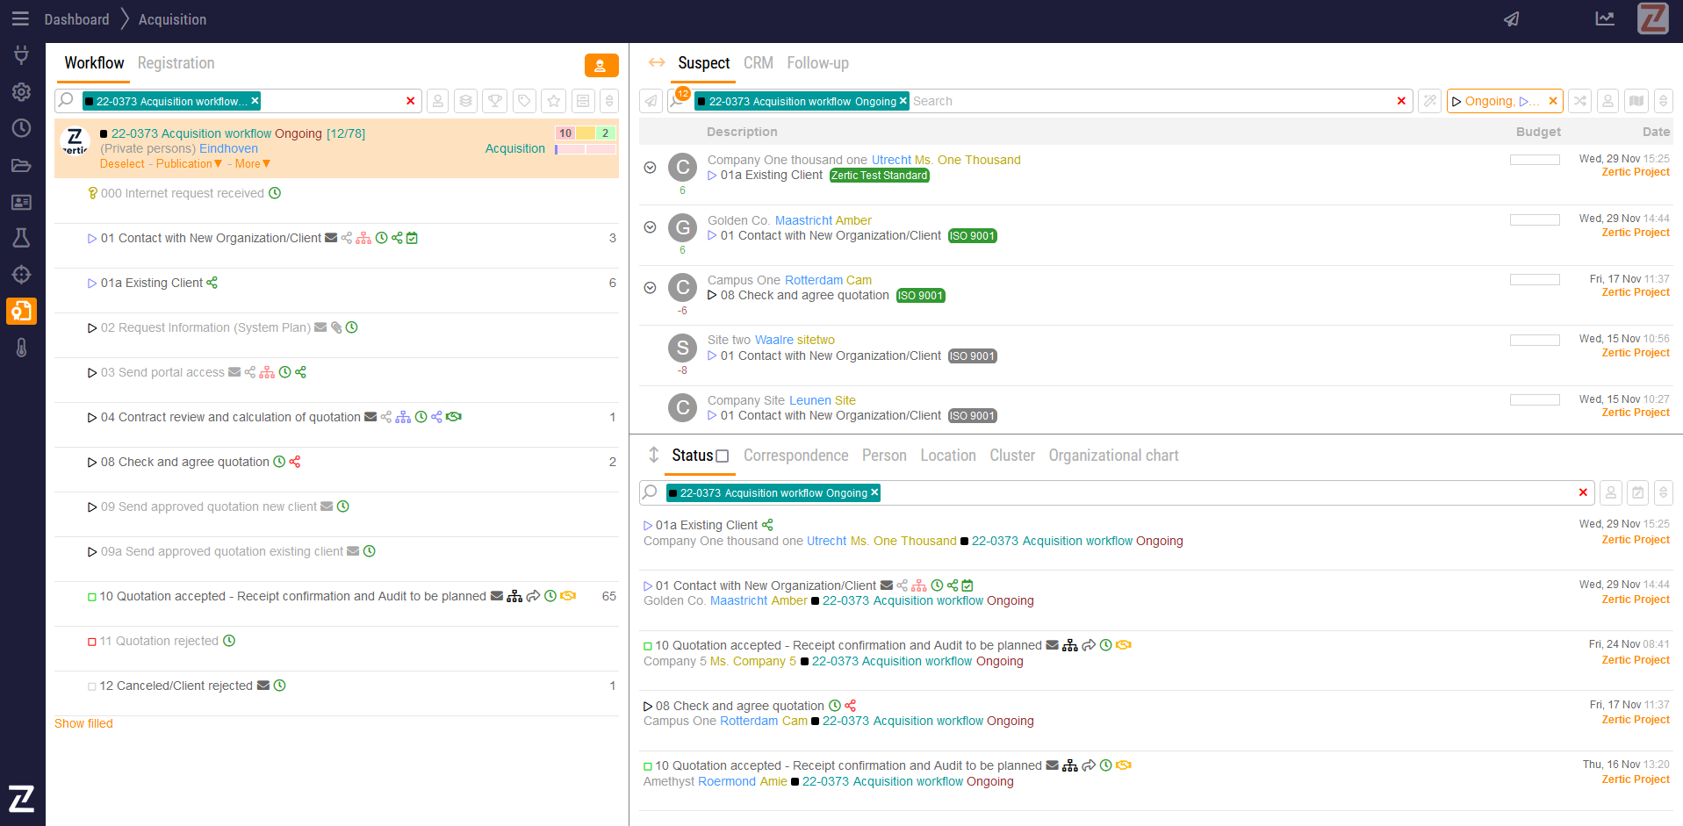Viewport: 1683px width, 826px height.
Task: Toggle the orange user button in the Workflow panel
Action: 601,65
